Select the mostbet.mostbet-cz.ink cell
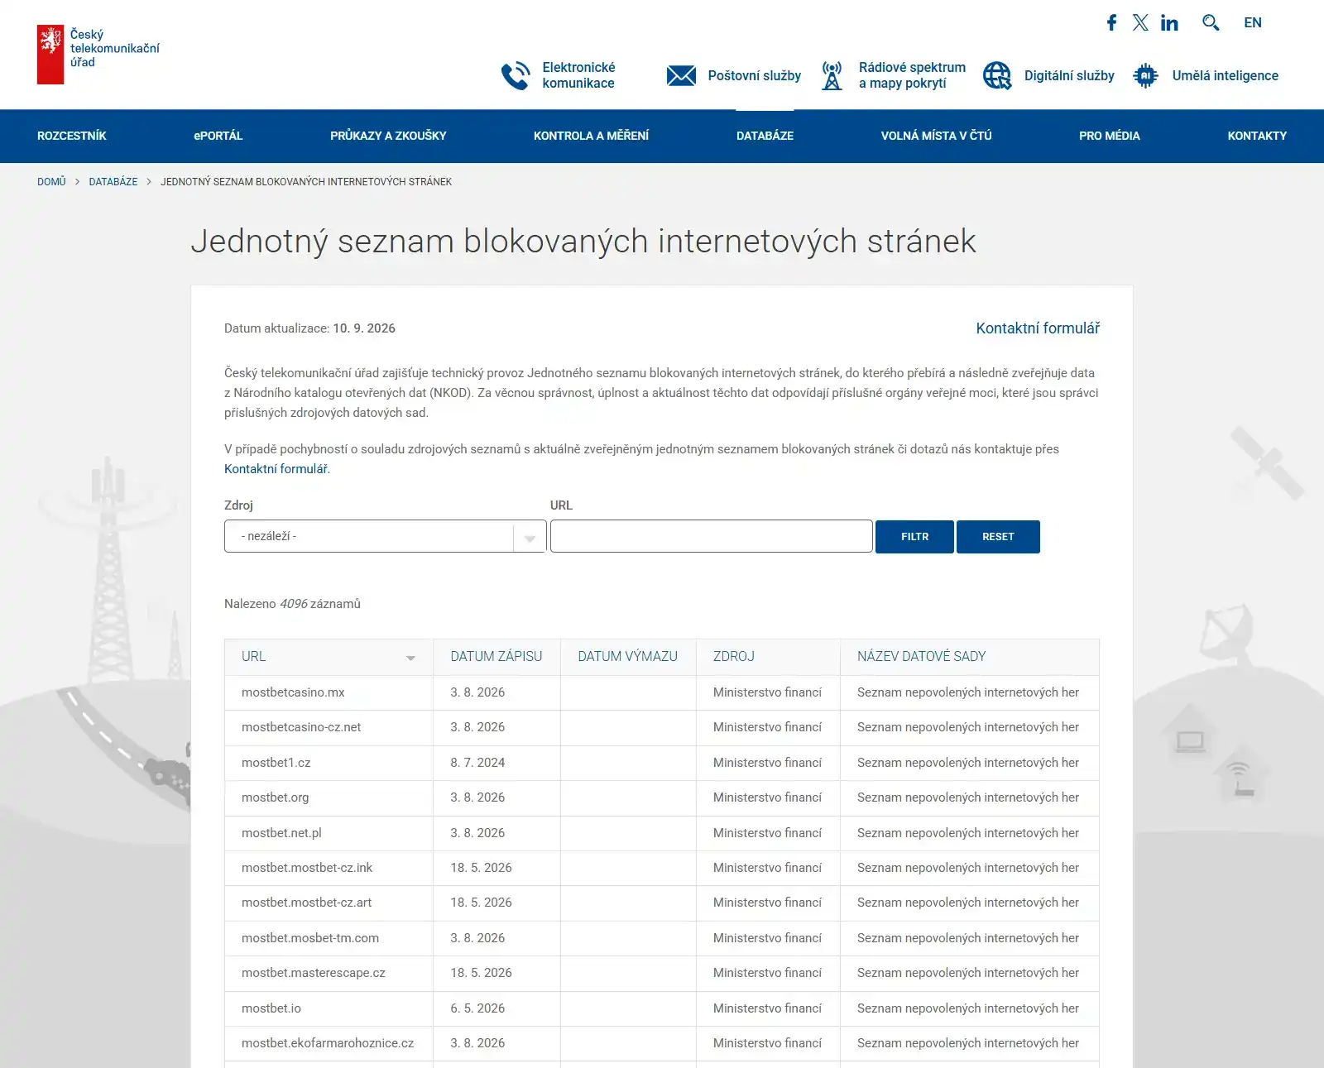1324x1068 pixels. pyautogui.click(x=329, y=868)
